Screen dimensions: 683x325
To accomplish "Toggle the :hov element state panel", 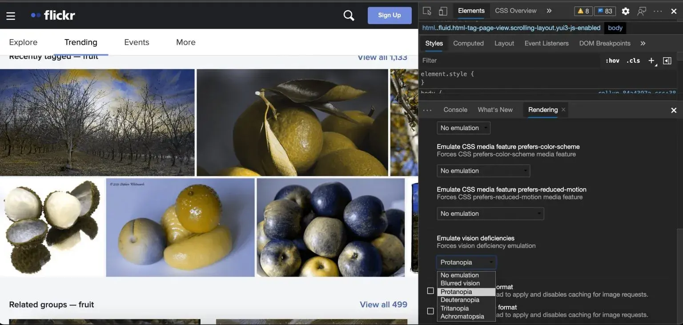I will [612, 61].
